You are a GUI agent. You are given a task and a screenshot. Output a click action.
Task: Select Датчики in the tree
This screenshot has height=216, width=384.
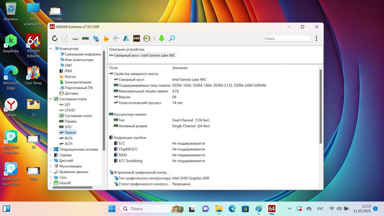point(69,93)
